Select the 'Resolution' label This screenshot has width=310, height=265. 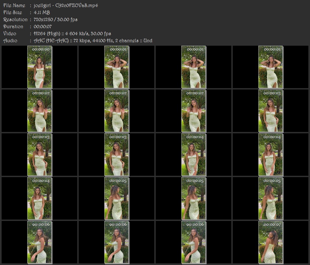(x=15, y=19)
